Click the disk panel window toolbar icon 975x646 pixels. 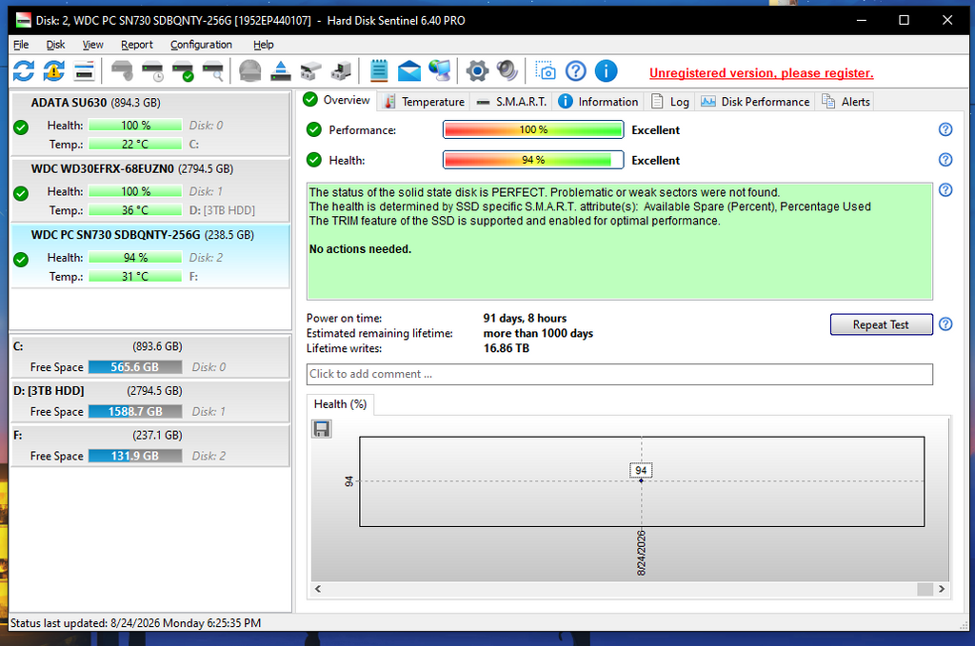(x=84, y=70)
